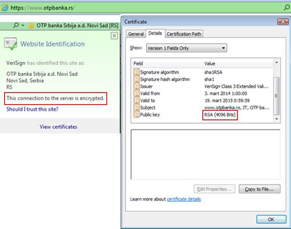Image resolution: width=291 pixels, height=229 pixels.
Task: Click the empty field details text box
Action: click(205, 154)
